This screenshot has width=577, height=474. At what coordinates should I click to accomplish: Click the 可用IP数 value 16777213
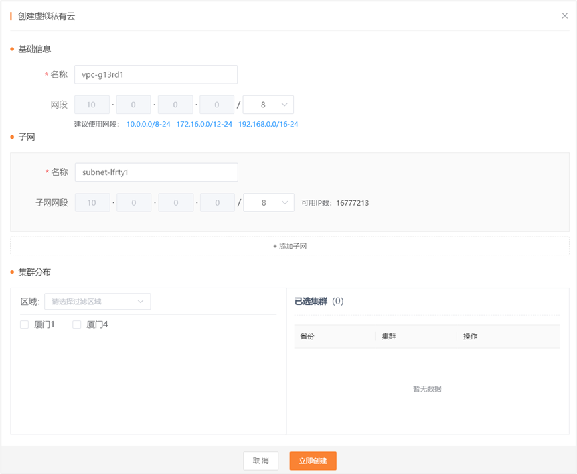click(x=352, y=203)
